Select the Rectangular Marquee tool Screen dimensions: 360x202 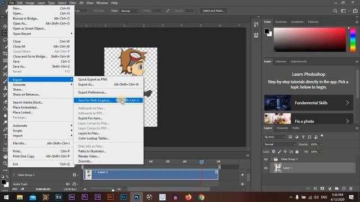(5, 33)
